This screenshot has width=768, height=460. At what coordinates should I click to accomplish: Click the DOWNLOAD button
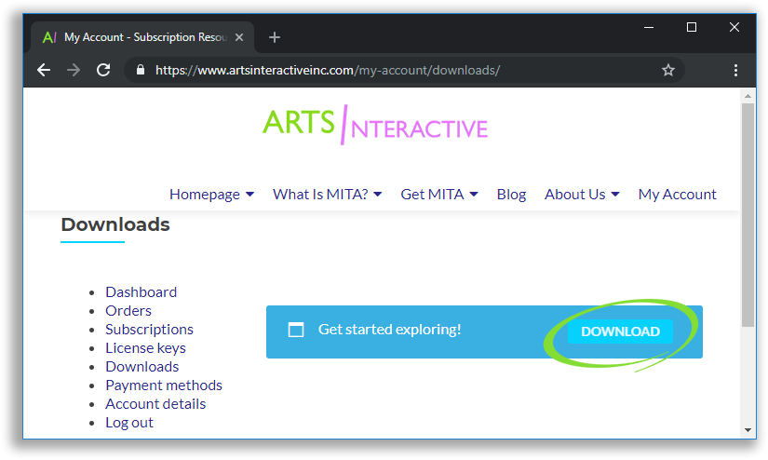pyautogui.click(x=620, y=331)
